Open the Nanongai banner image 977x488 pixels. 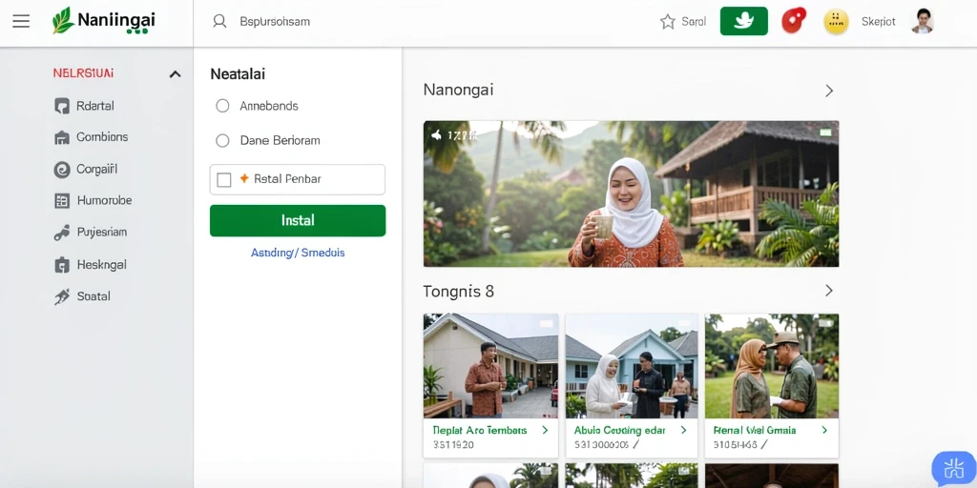click(632, 193)
